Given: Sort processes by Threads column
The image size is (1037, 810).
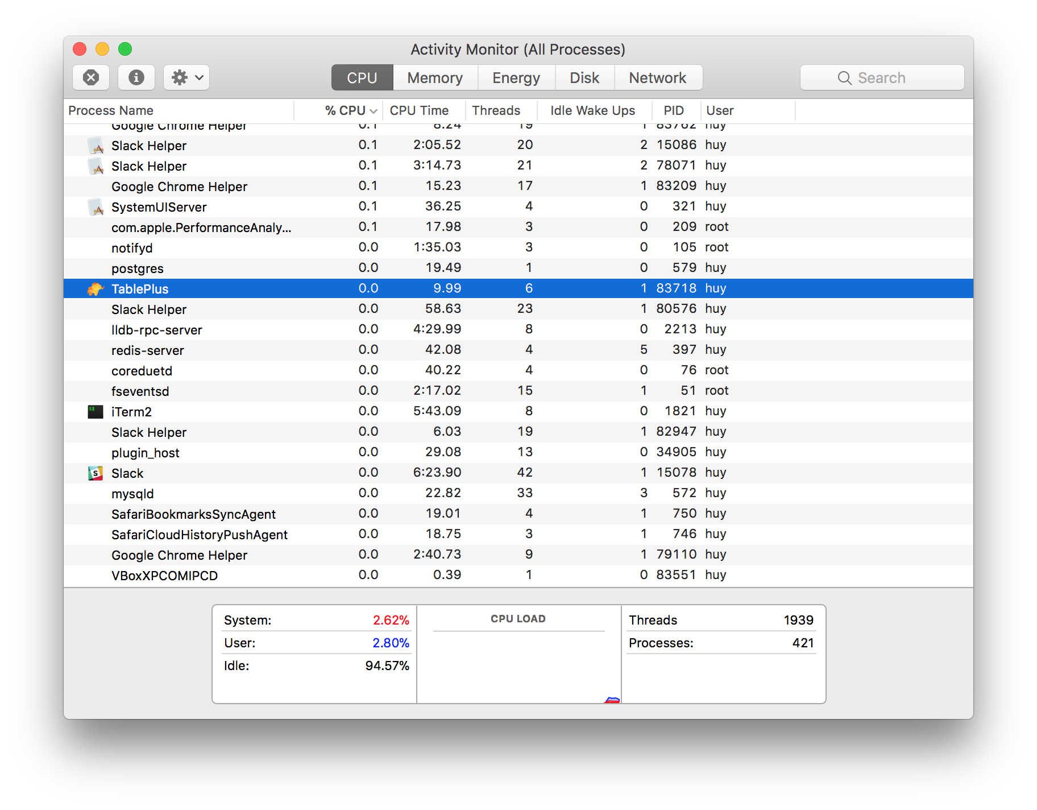Looking at the screenshot, I should [495, 110].
